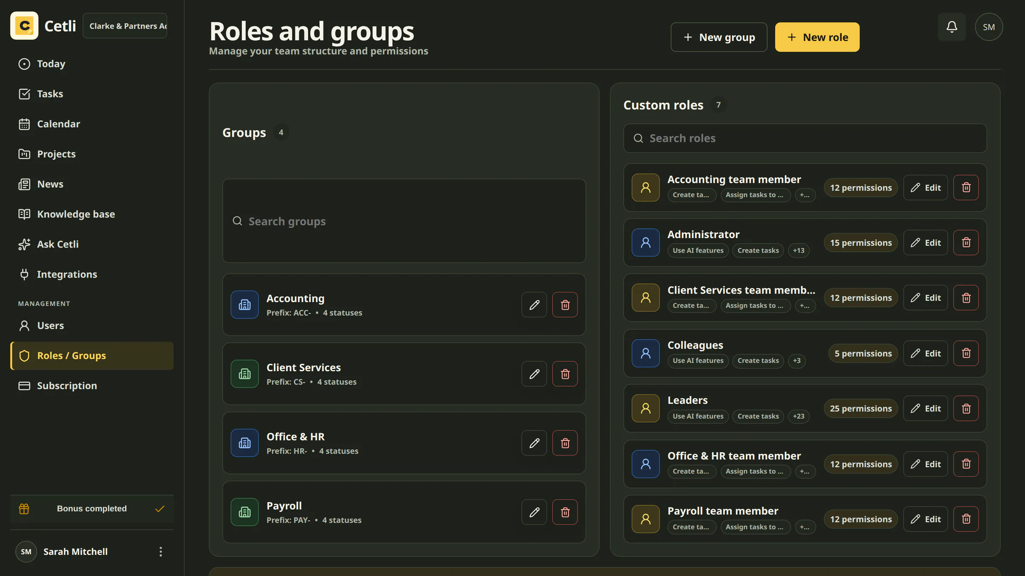Delete the Accounting team member role
Screen dimensions: 1025x576
pyautogui.click(x=966, y=187)
